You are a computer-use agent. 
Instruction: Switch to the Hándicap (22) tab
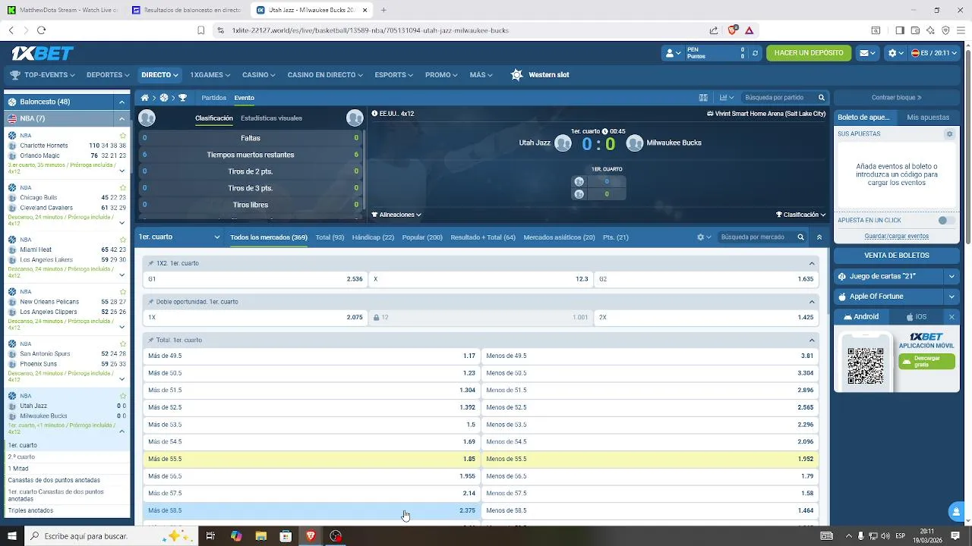click(x=373, y=237)
